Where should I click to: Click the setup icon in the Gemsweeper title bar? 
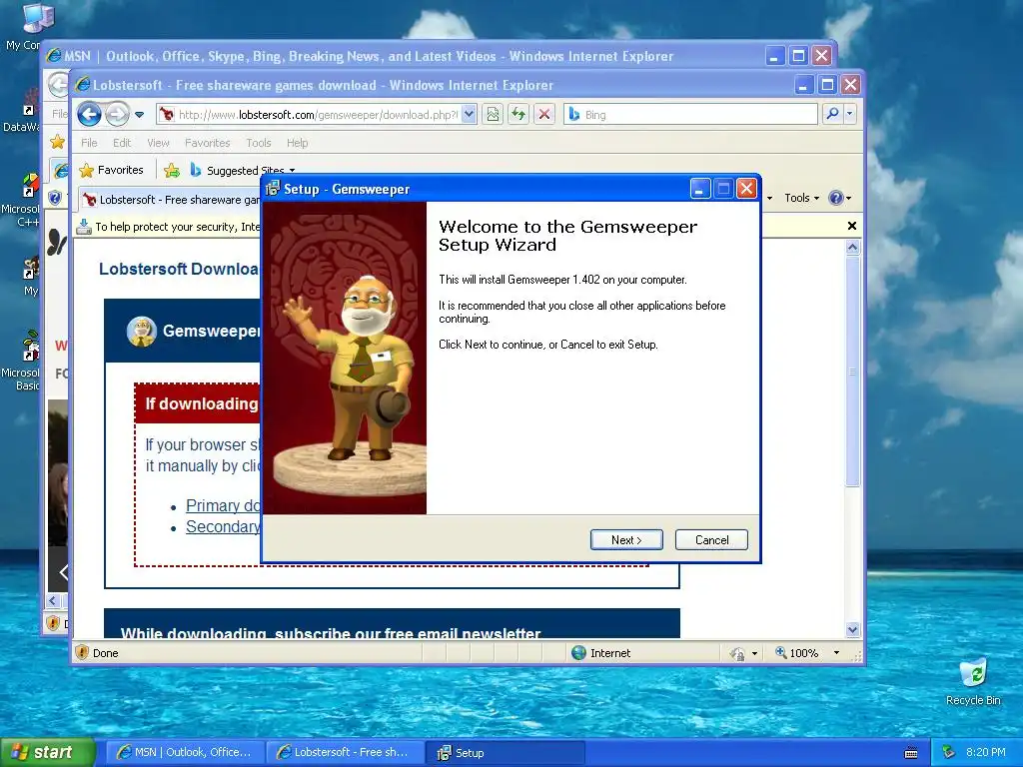pos(273,189)
